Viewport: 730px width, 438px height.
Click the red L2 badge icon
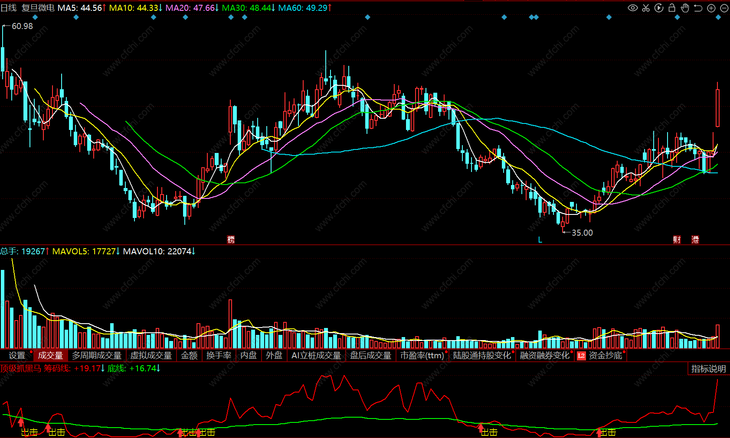point(581,356)
